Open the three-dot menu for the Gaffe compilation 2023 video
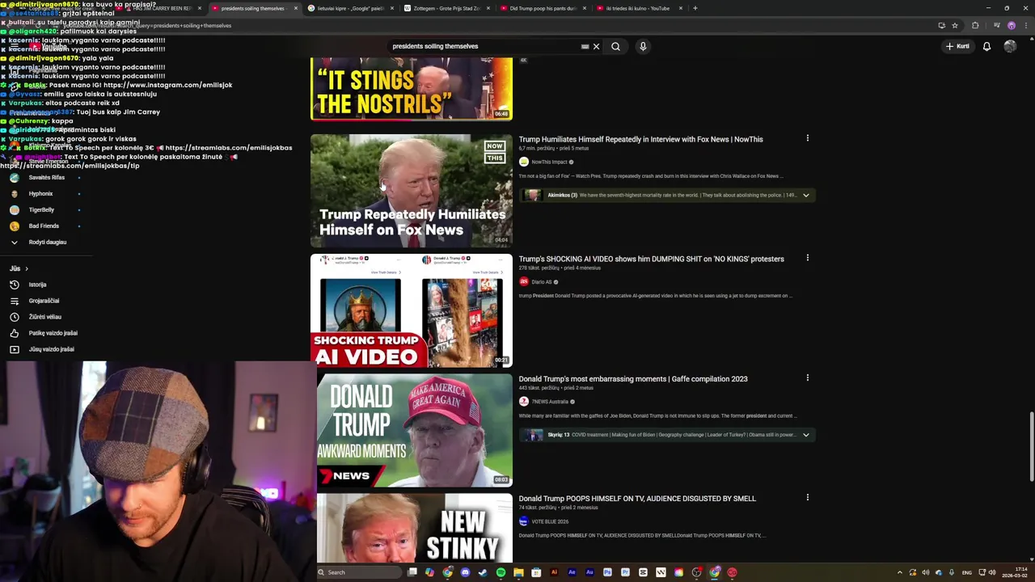This screenshot has height=582, width=1035. pos(807,377)
